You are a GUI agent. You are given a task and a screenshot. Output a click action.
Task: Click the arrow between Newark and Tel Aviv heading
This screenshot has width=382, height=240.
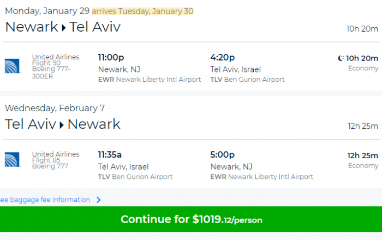pyautogui.click(x=64, y=28)
